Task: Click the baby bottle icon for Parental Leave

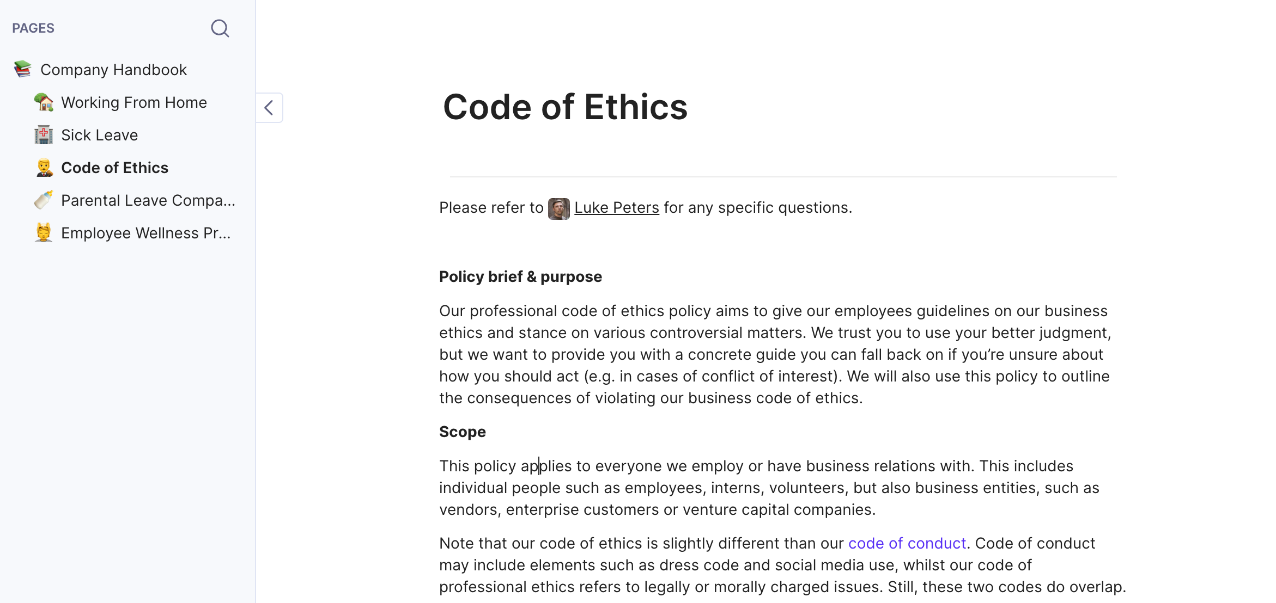Action: 44,200
